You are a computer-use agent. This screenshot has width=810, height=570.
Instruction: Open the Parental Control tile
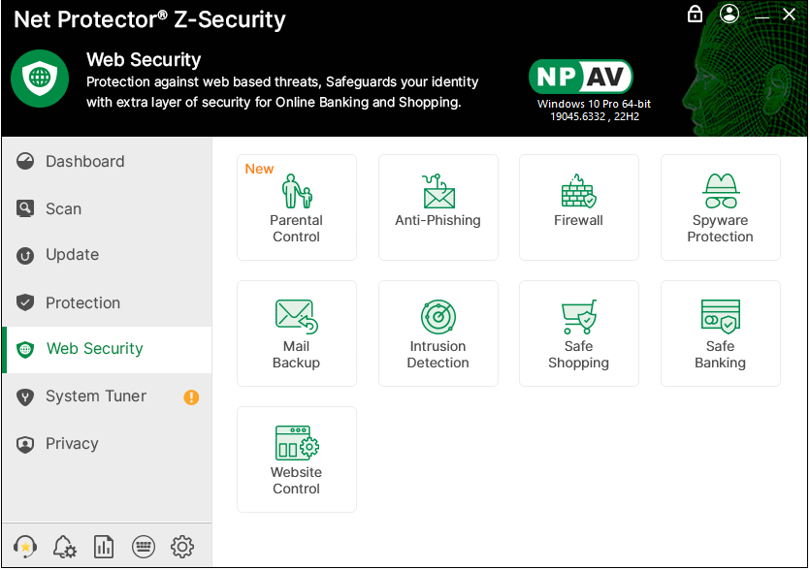tap(296, 207)
